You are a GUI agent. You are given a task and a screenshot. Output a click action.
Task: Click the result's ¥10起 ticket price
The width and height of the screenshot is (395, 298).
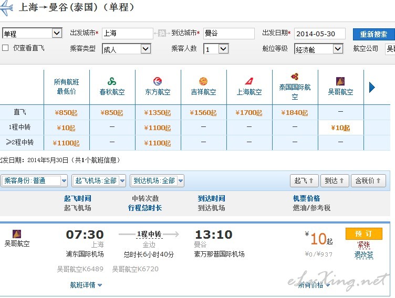click(319, 238)
